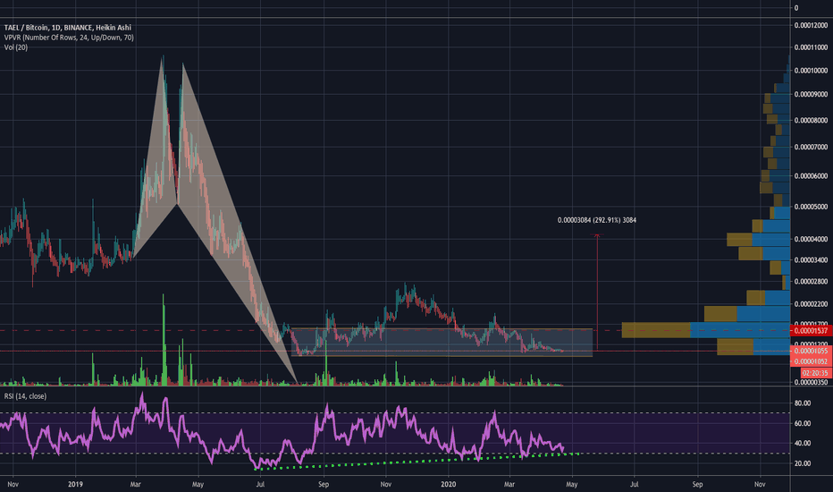The image size is (833, 492).
Task: Click the 0.00001055 current price label
Action: pyautogui.click(x=812, y=351)
